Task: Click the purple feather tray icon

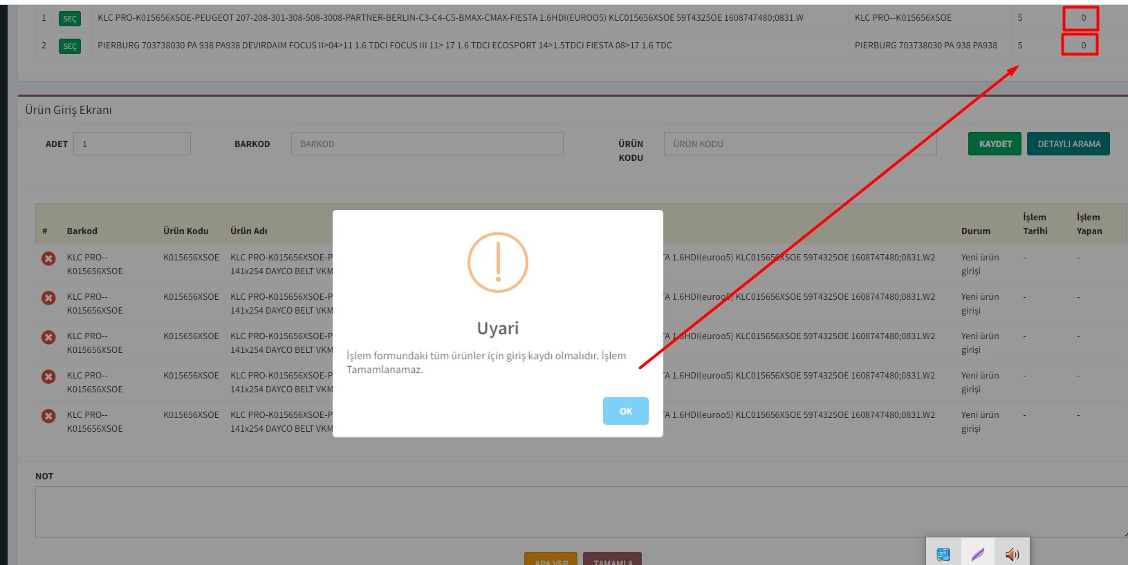Action: point(977,554)
